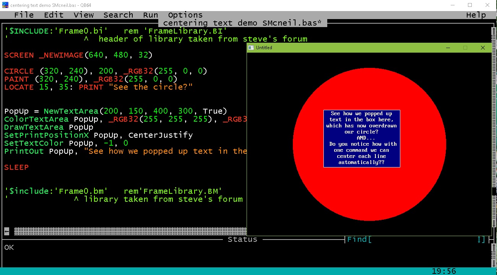The width and height of the screenshot is (497, 275).
Task: Open the Edit menu
Action: (54, 15)
